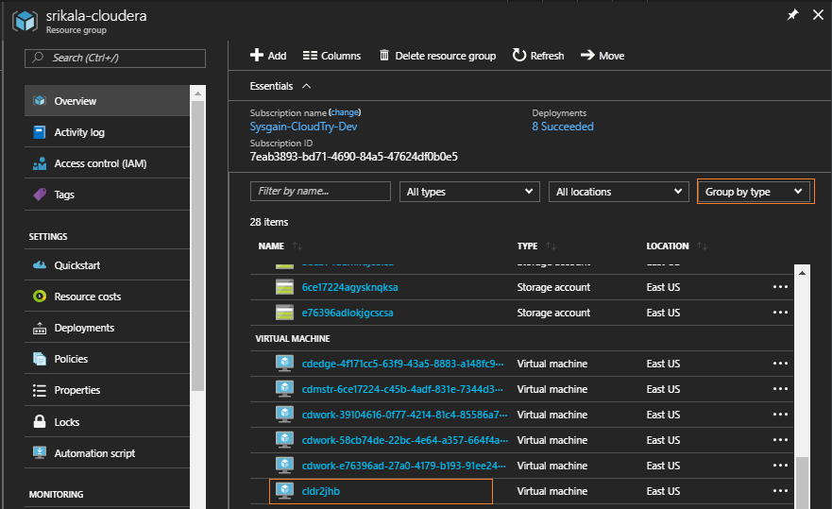Open more options for cdwork-e76396ad

click(780, 465)
